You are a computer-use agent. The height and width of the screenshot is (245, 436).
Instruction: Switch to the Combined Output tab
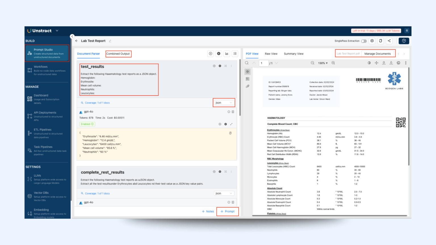tap(118, 54)
